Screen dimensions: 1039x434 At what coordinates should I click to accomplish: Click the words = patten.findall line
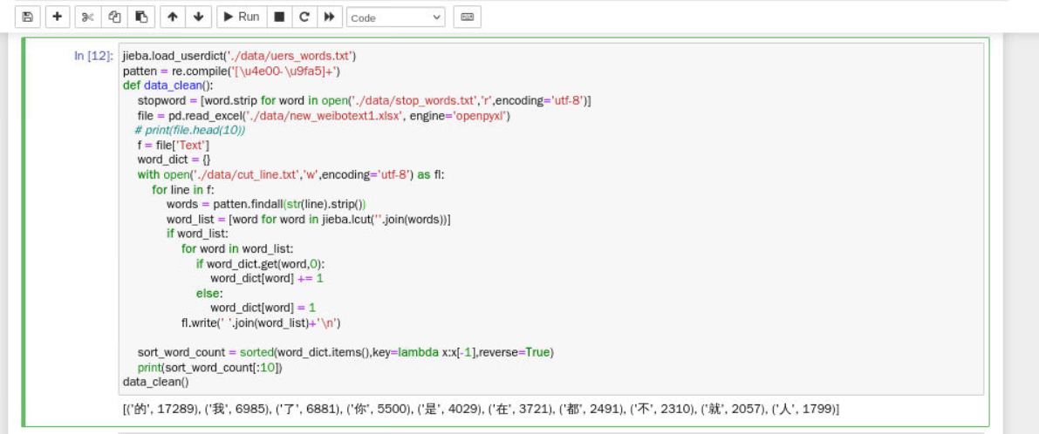point(266,204)
